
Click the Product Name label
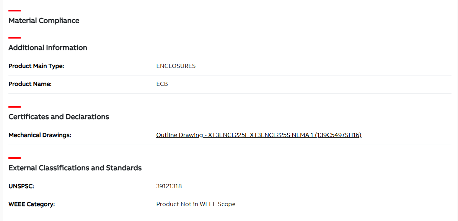pyautogui.click(x=30, y=84)
